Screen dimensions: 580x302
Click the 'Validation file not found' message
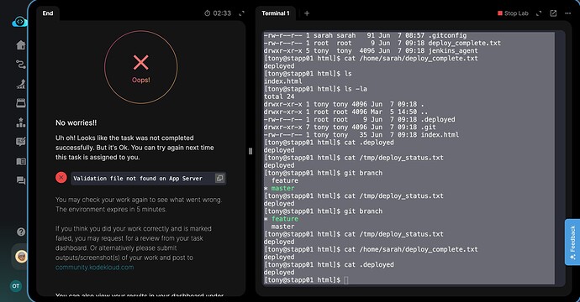click(x=138, y=179)
